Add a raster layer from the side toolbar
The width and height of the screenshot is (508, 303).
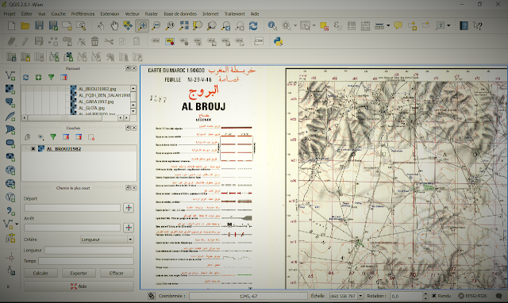pyautogui.click(x=10, y=89)
